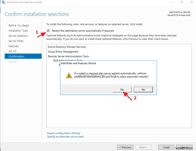196x151 pixels.
Task: Maximize the wizard window
Action: [x=182, y=2]
